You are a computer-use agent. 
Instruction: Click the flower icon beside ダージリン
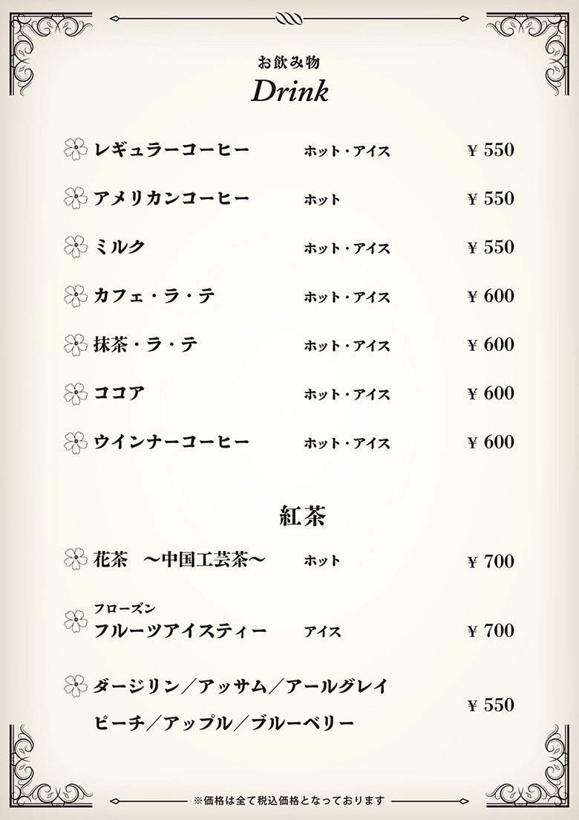tap(76, 685)
